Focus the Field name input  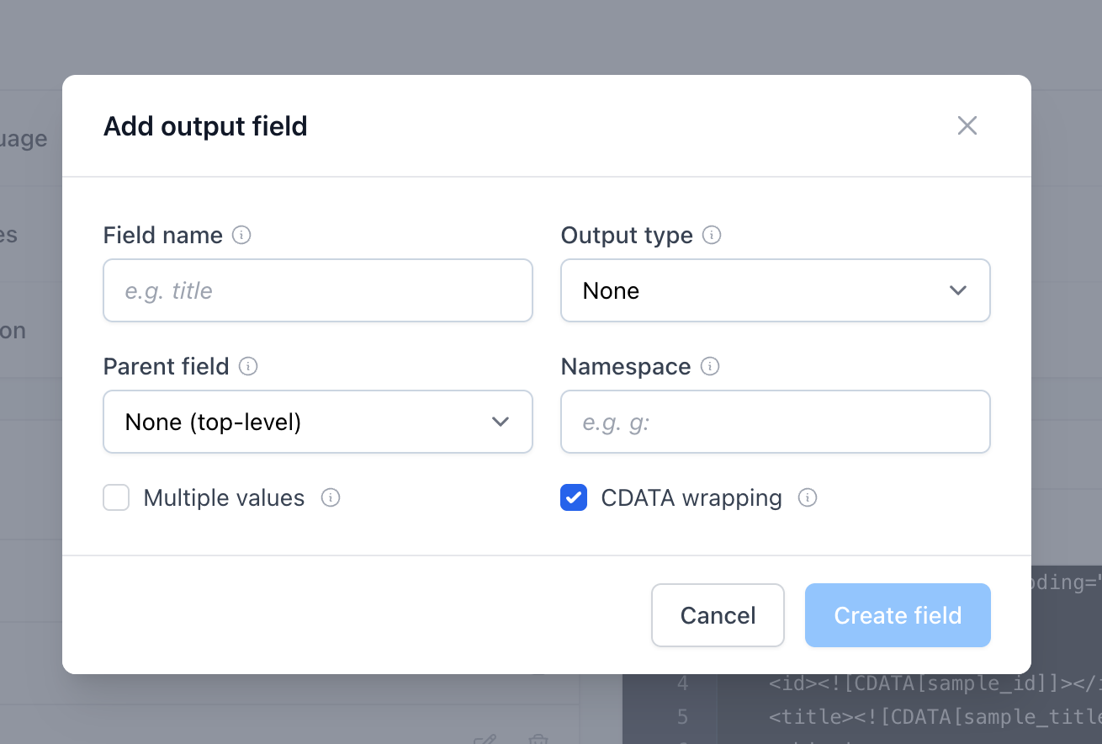[x=317, y=290]
